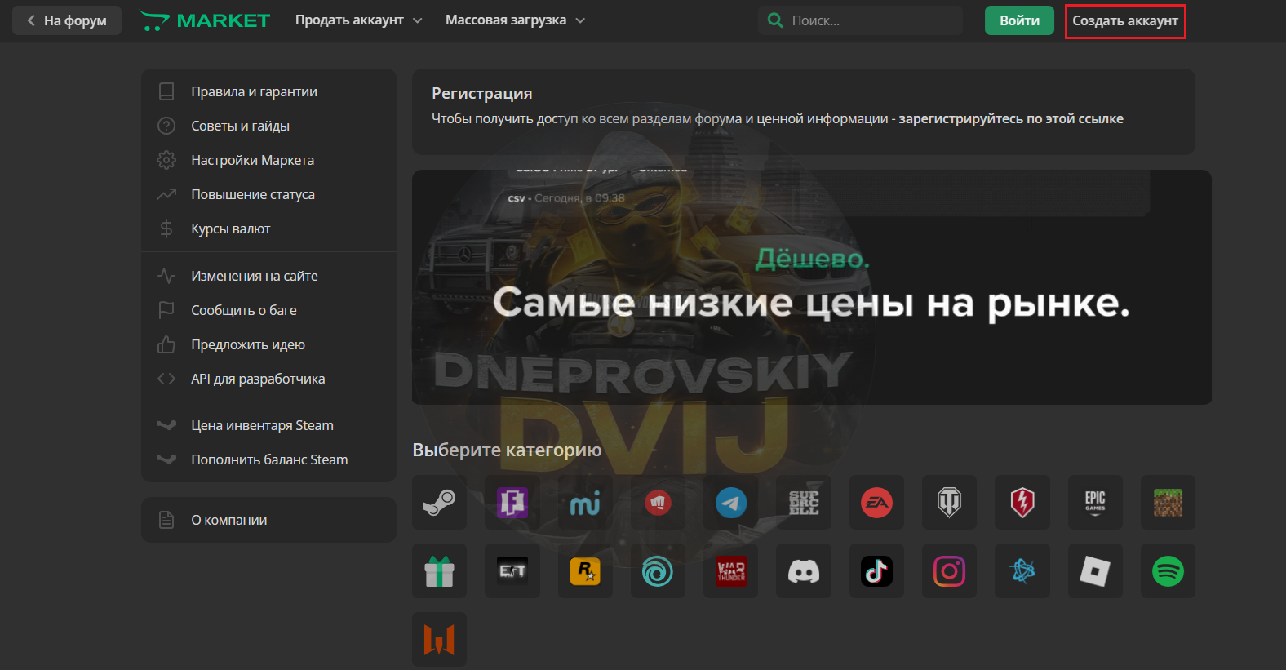
Task: Select the WoT Blitz shield icon
Action: [1022, 503]
